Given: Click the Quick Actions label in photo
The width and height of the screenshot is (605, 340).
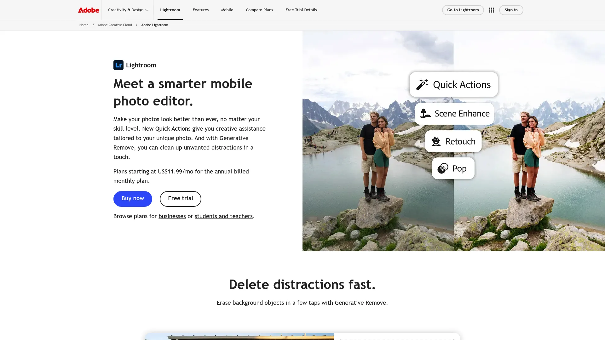Looking at the screenshot, I should 462,85.
